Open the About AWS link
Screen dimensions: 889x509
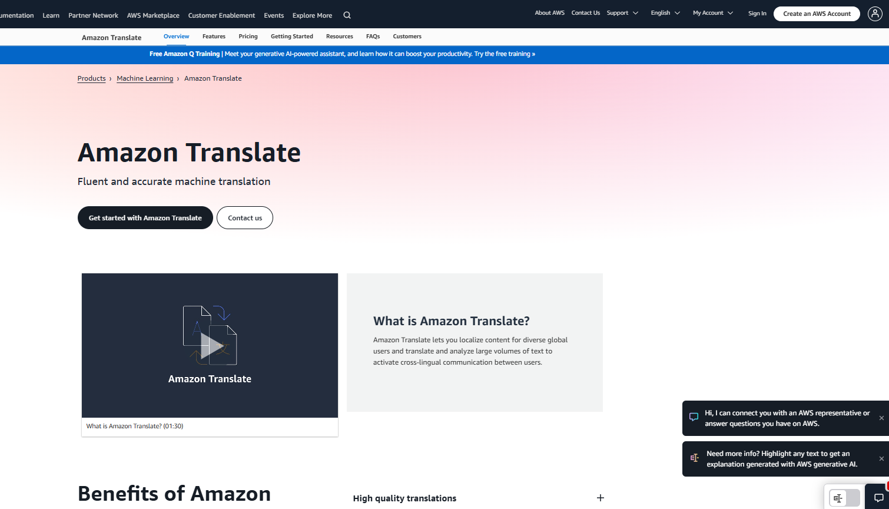[x=549, y=13]
